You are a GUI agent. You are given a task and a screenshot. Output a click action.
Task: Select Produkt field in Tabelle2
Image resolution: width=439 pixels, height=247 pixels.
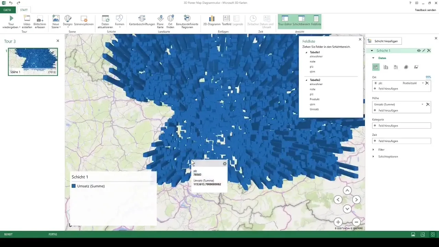[x=315, y=99]
